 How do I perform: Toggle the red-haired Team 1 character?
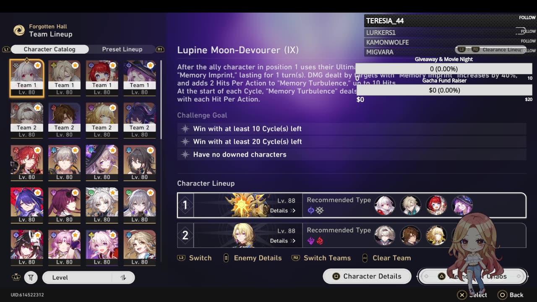[102, 78]
